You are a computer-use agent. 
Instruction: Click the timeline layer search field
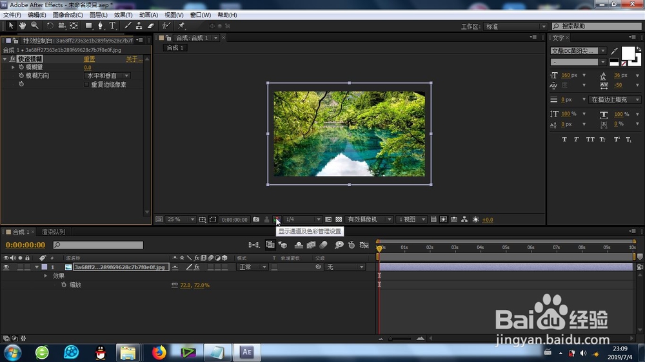[98, 245]
